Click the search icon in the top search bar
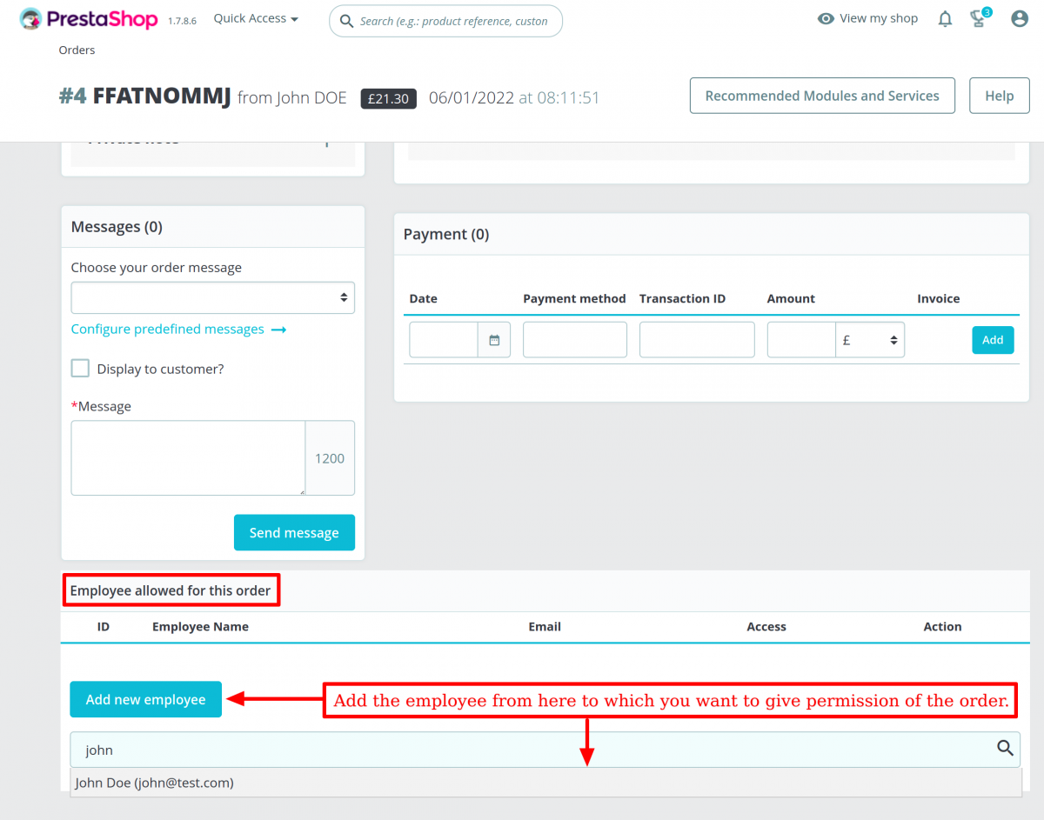Viewport: 1044px width, 820px height. pyautogui.click(x=347, y=20)
